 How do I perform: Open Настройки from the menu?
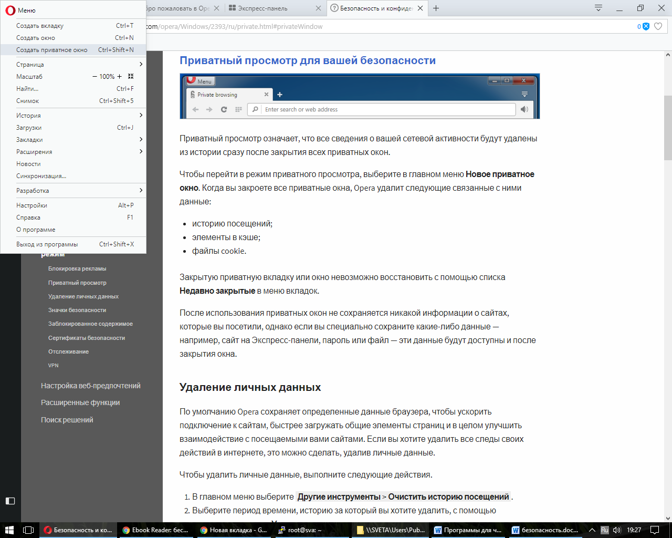click(73, 205)
